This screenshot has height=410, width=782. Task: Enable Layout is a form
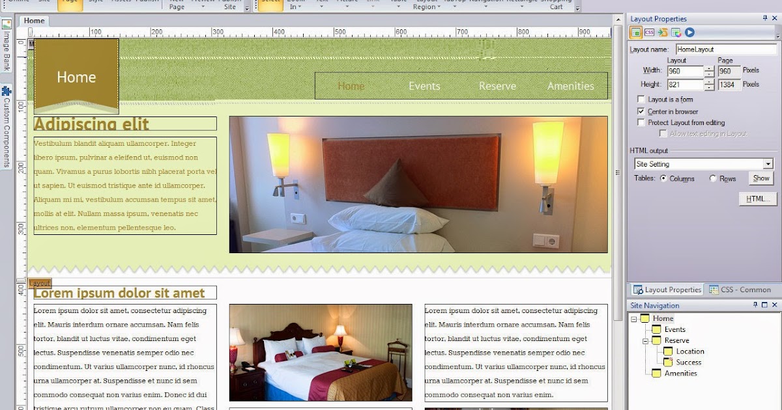point(641,100)
